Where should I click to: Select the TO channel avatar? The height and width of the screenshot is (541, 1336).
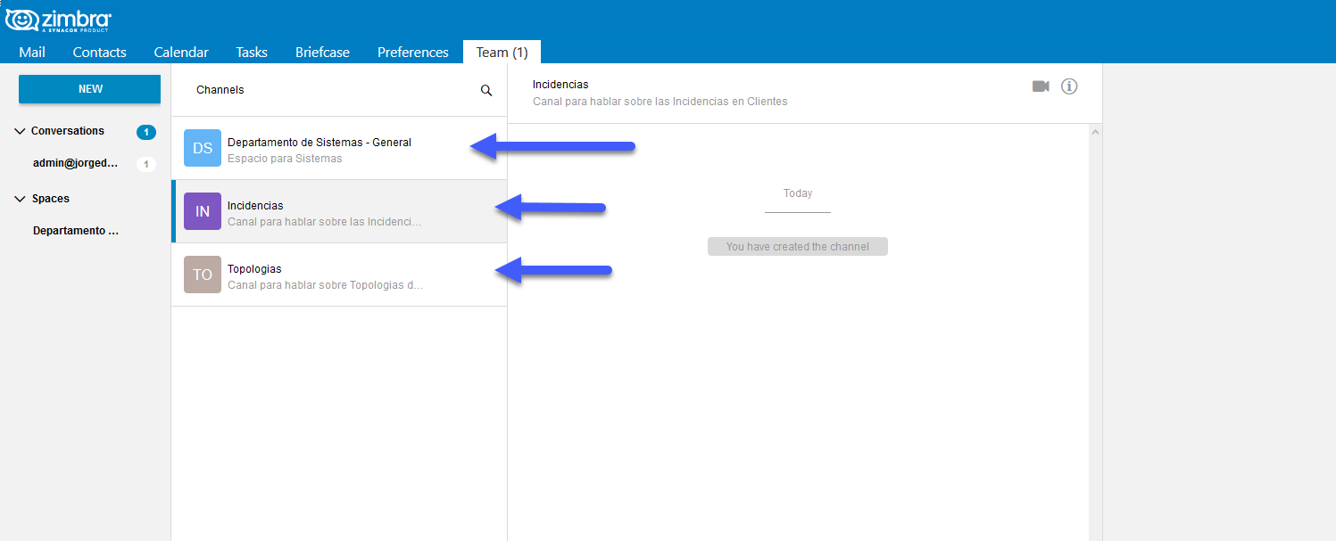pyautogui.click(x=203, y=275)
